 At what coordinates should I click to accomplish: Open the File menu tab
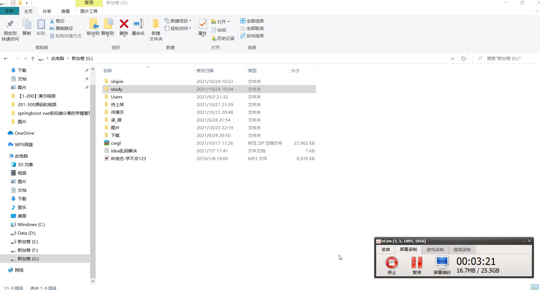pyautogui.click(x=9, y=11)
